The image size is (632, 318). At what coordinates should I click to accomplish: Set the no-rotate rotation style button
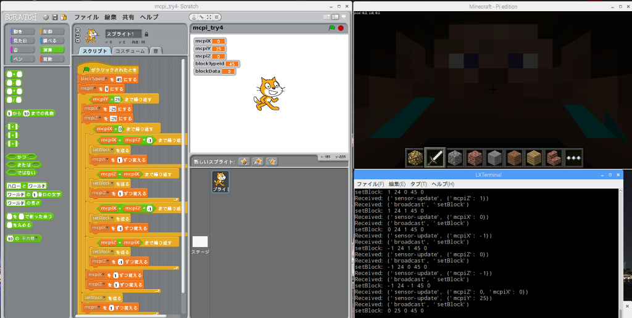tap(78, 40)
